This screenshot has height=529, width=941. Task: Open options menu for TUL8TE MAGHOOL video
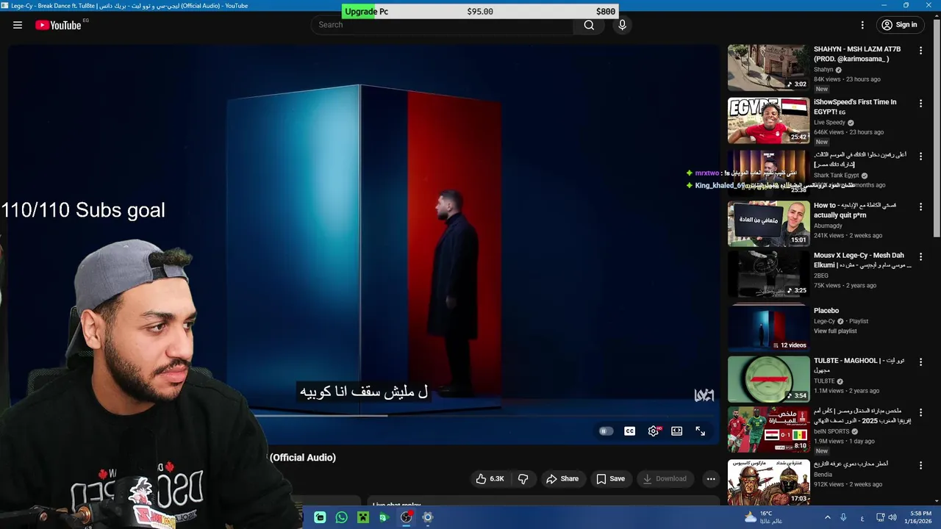pyautogui.click(x=920, y=362)
